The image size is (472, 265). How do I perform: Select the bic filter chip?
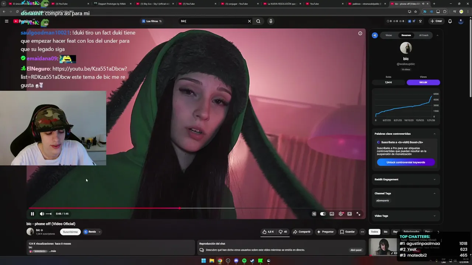click(386, 232)
